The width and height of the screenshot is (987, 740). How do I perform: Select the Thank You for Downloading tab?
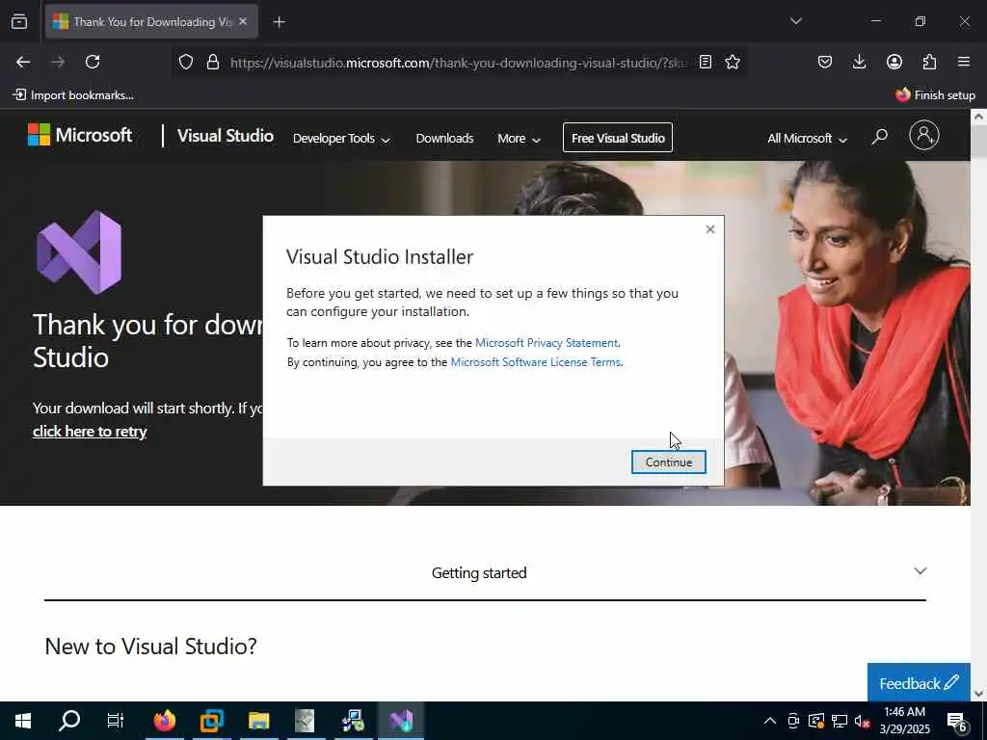click(151, 22)
